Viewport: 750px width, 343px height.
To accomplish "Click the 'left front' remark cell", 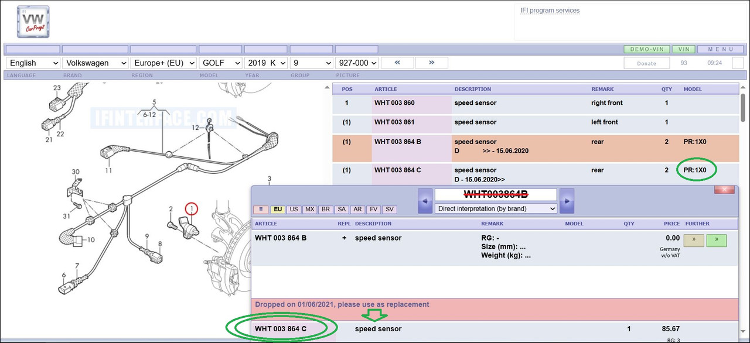I will pyautogui.click(x=605, y=122).
